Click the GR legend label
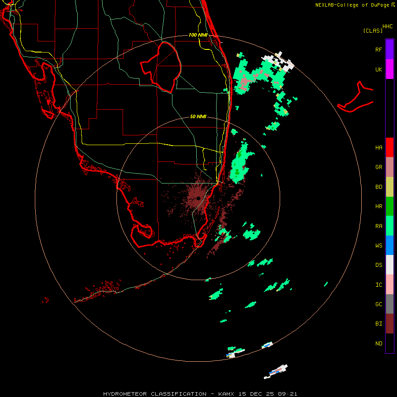The image size is (397, 397). coord(378,167)
